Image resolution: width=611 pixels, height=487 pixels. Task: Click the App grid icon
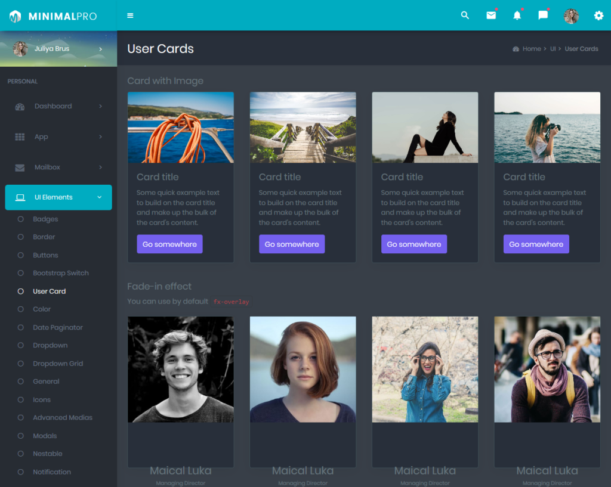click(x=20, y=137)
